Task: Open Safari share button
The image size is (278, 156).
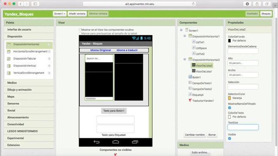Action: pyautogui.click(x=257, y=4)
